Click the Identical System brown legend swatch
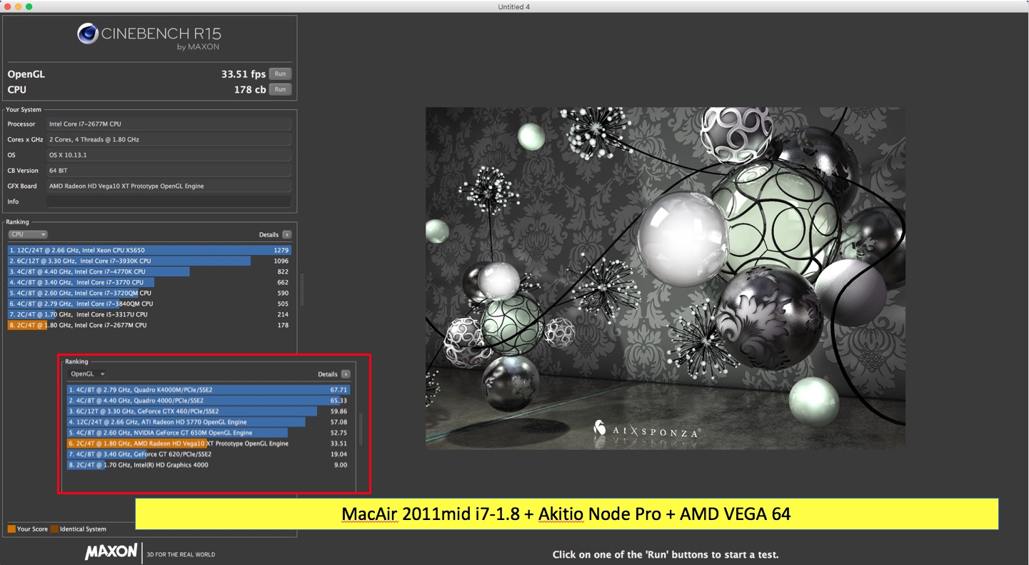The height and width of the screenshot is (565, 1029). (x=54, y=529)
